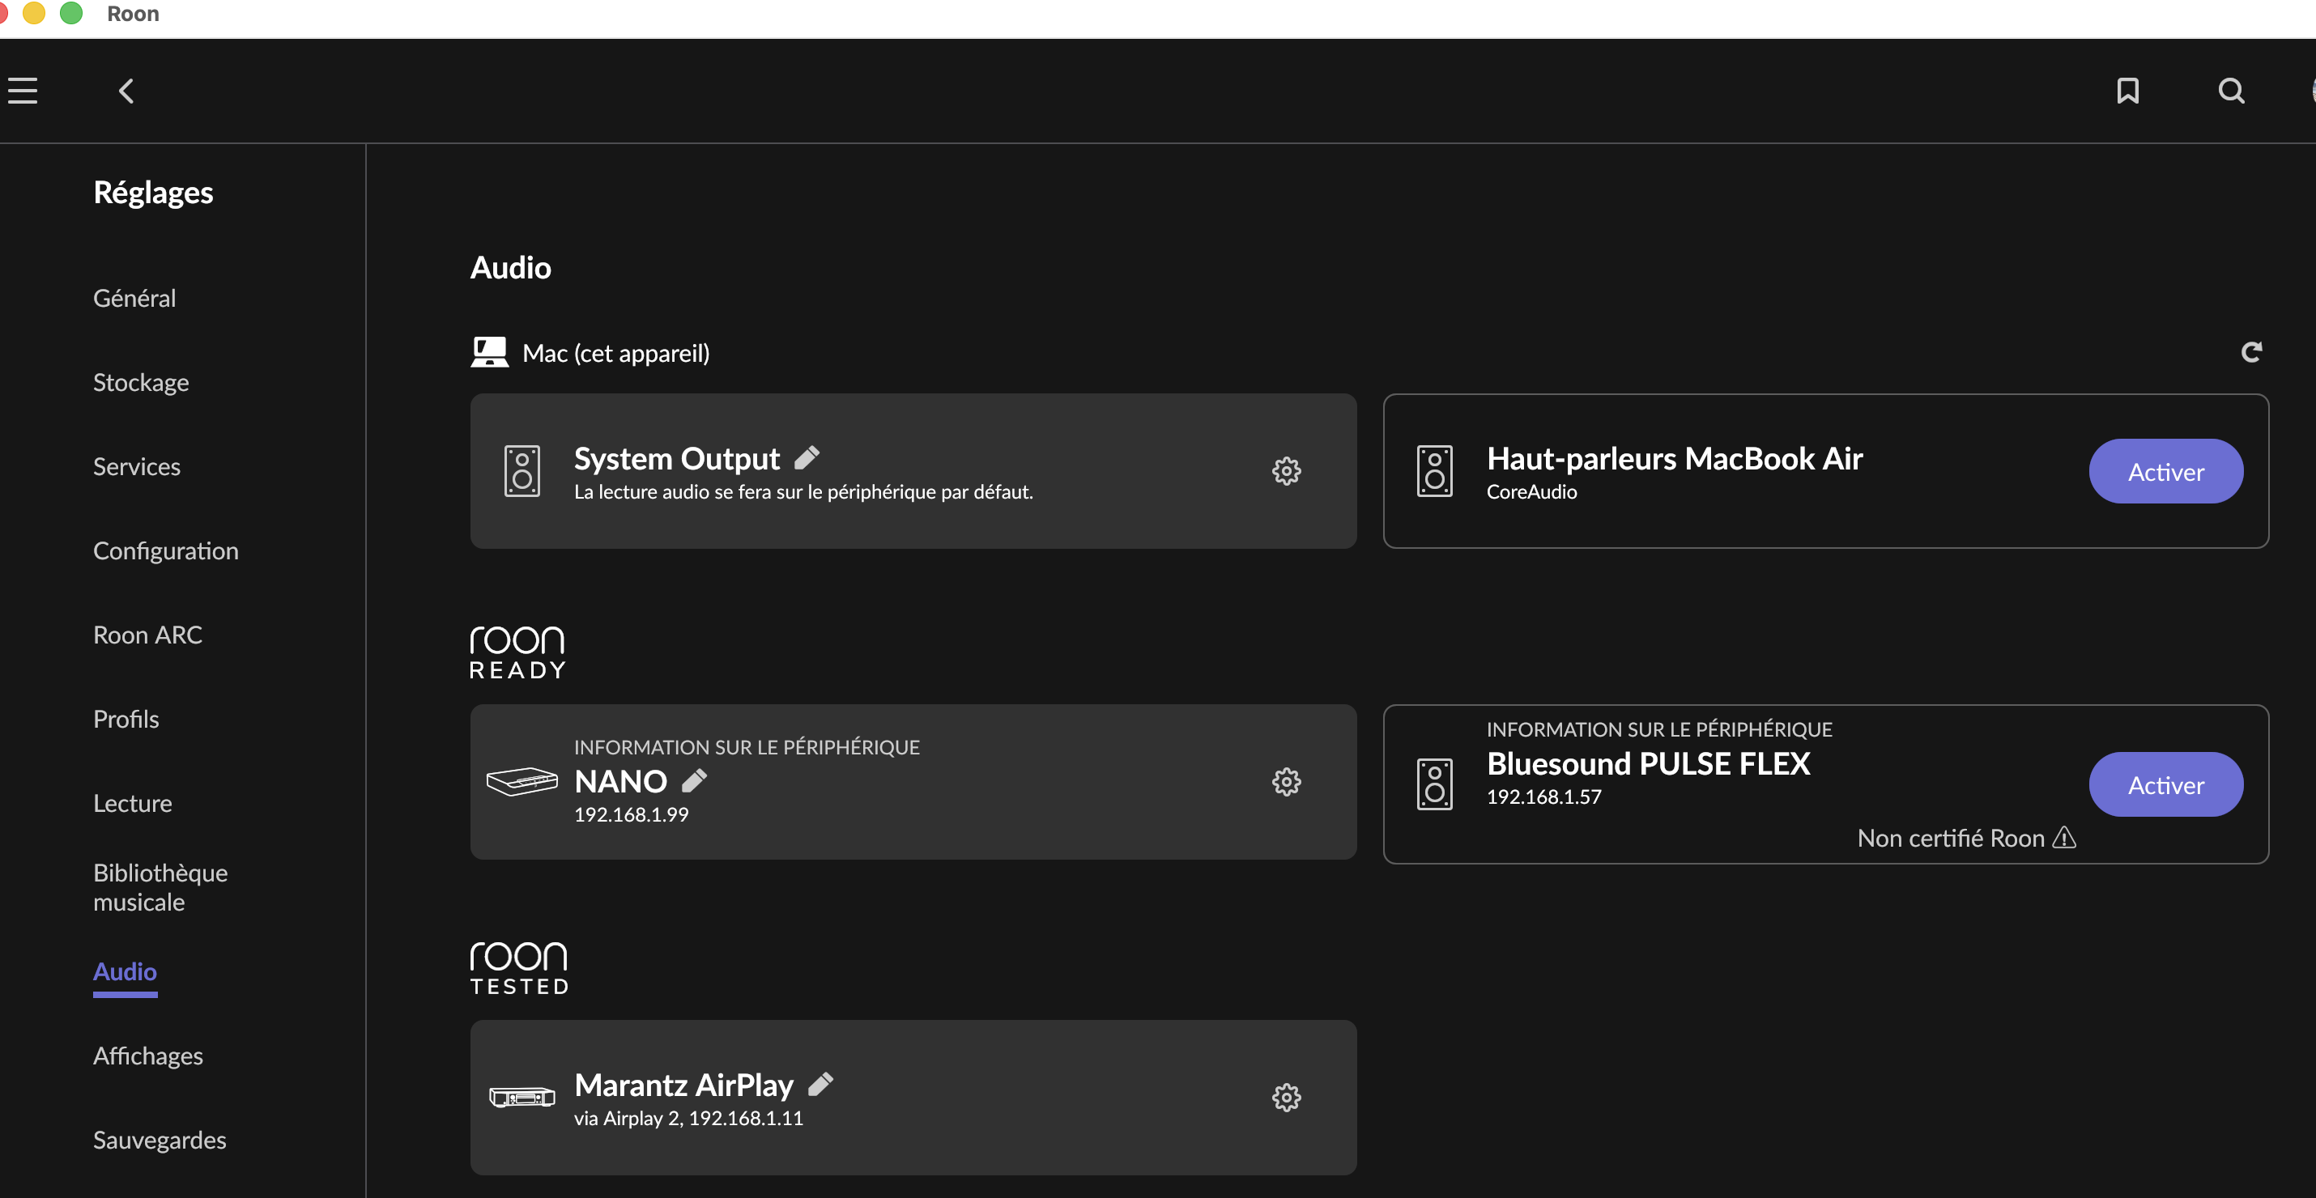2316x1198 pixels.
Task: Click the search magnifier icon
Action: 2231,91
